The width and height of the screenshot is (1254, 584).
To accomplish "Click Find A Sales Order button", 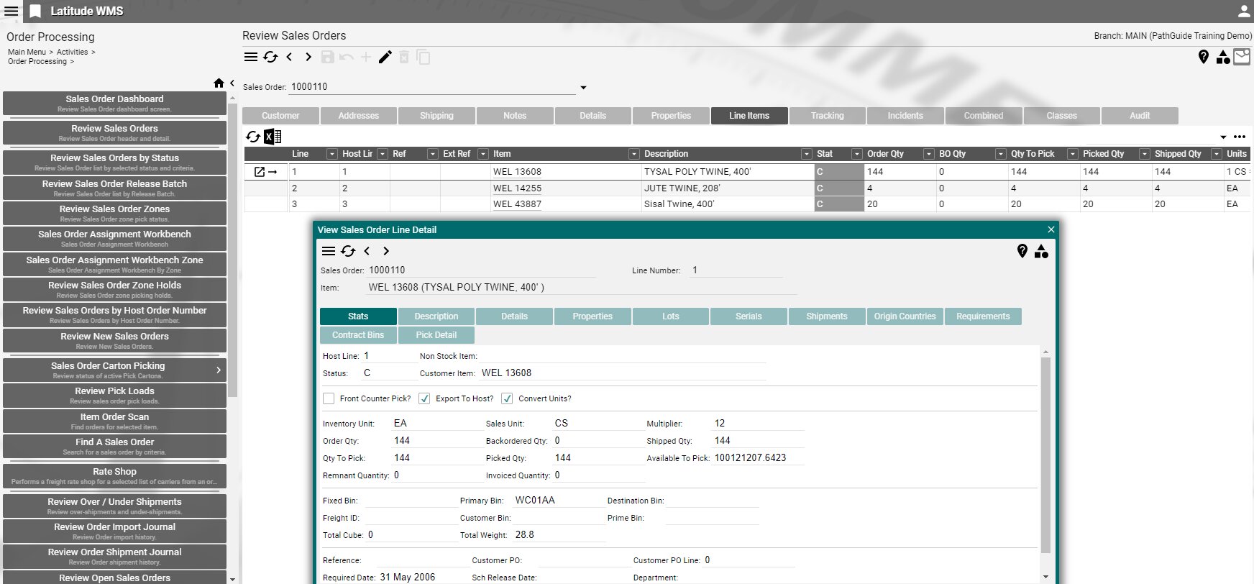I will [114, 446].
